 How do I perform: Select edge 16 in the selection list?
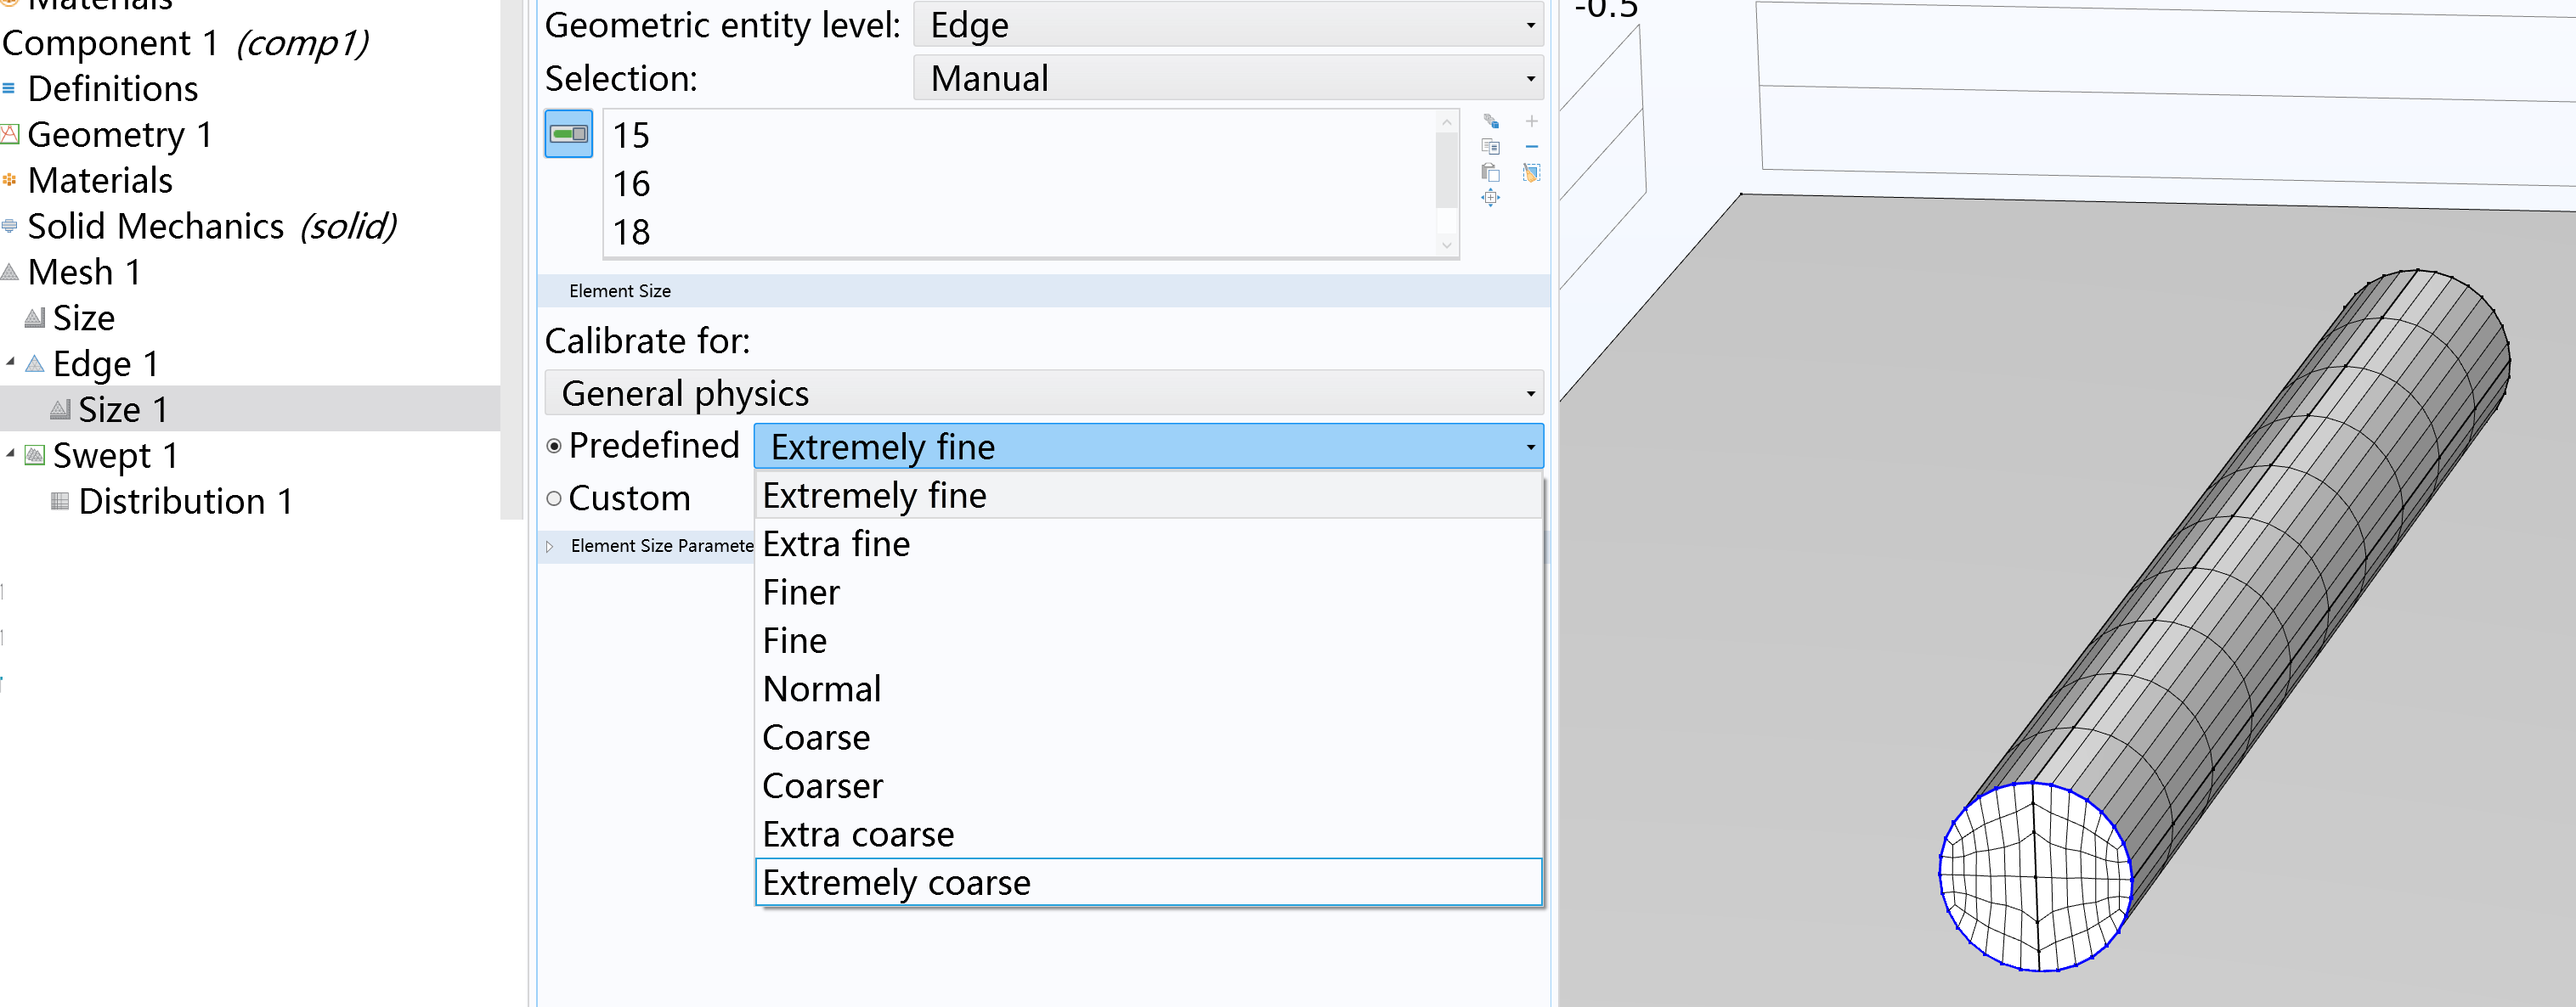coord(632,183)
